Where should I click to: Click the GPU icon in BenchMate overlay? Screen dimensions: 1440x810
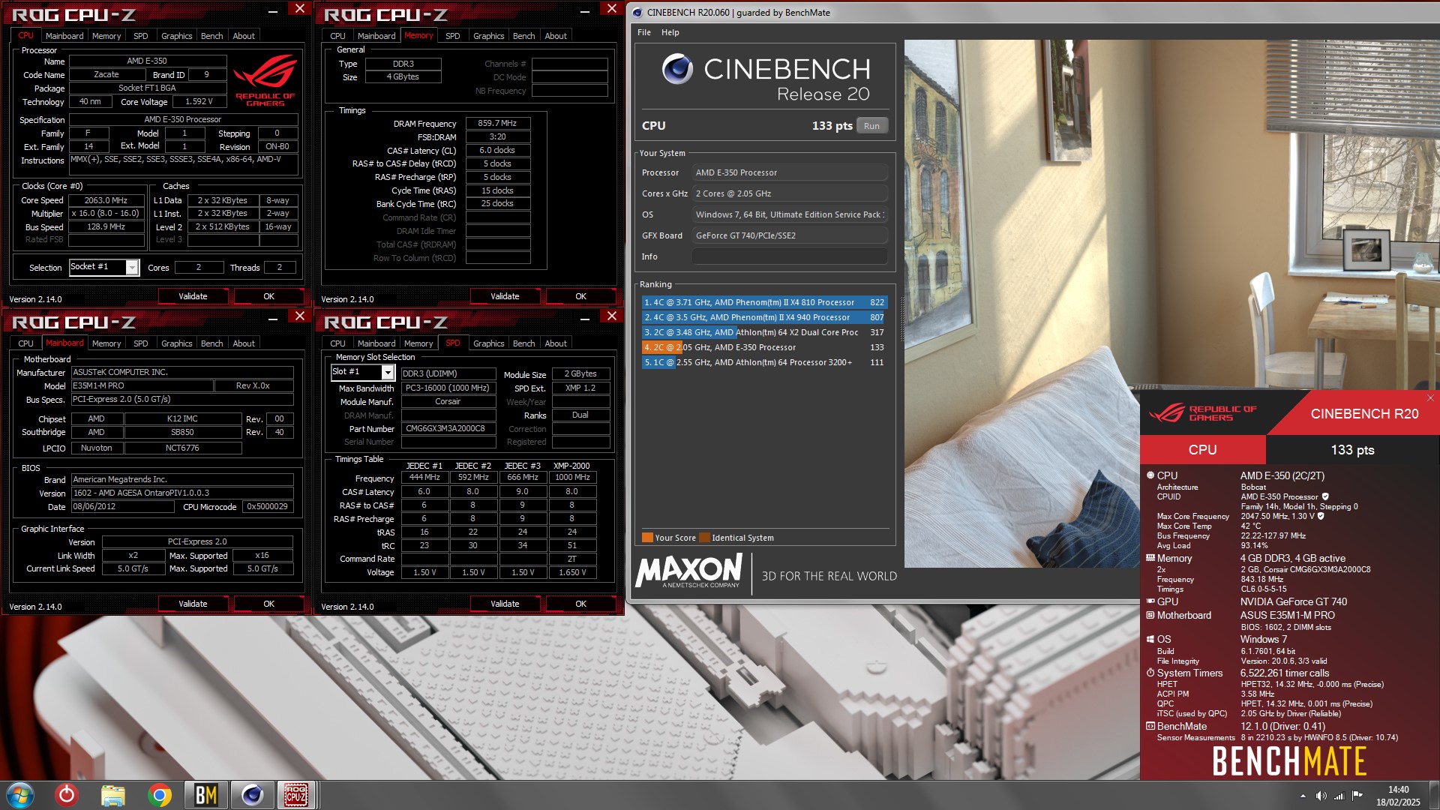[1150, 601]
